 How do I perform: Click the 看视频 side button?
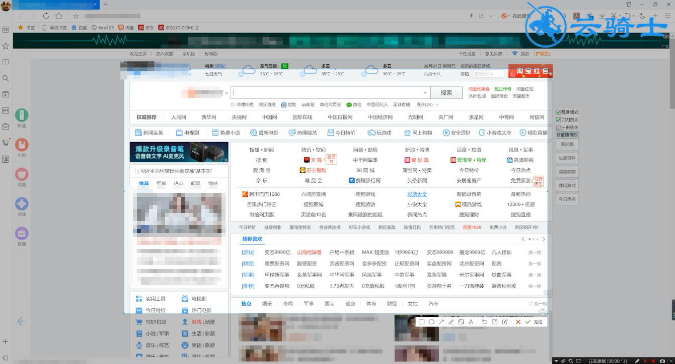567,144
